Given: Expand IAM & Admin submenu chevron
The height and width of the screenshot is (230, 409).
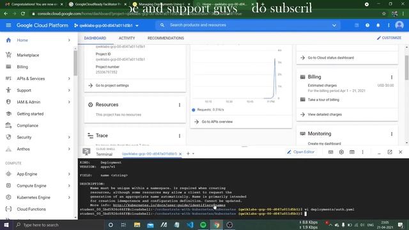Looking at the screenshot, I should tap(69, 102).
